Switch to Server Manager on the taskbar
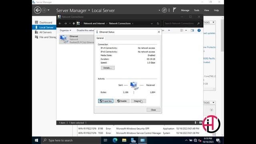The height and width of the screenshot is (144, 256). (133, 140)
